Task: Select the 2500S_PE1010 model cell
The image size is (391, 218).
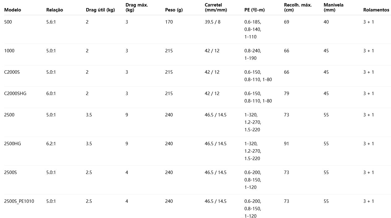Action: 19,201
